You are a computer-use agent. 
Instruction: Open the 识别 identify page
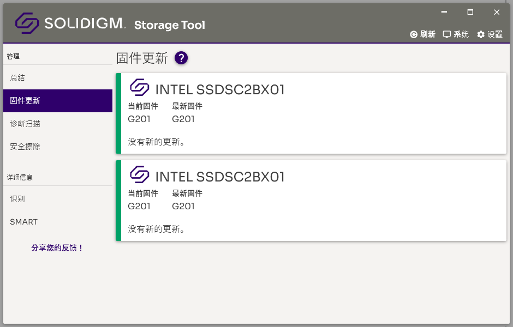17,199
